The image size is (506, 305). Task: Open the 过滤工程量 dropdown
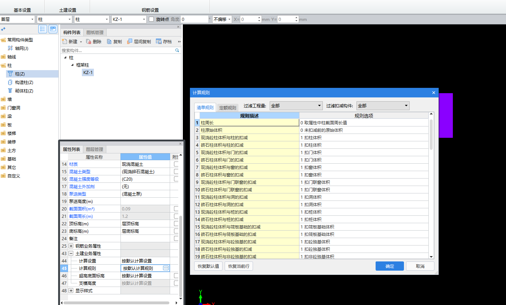pyautogui.click(x=296, y=106)
